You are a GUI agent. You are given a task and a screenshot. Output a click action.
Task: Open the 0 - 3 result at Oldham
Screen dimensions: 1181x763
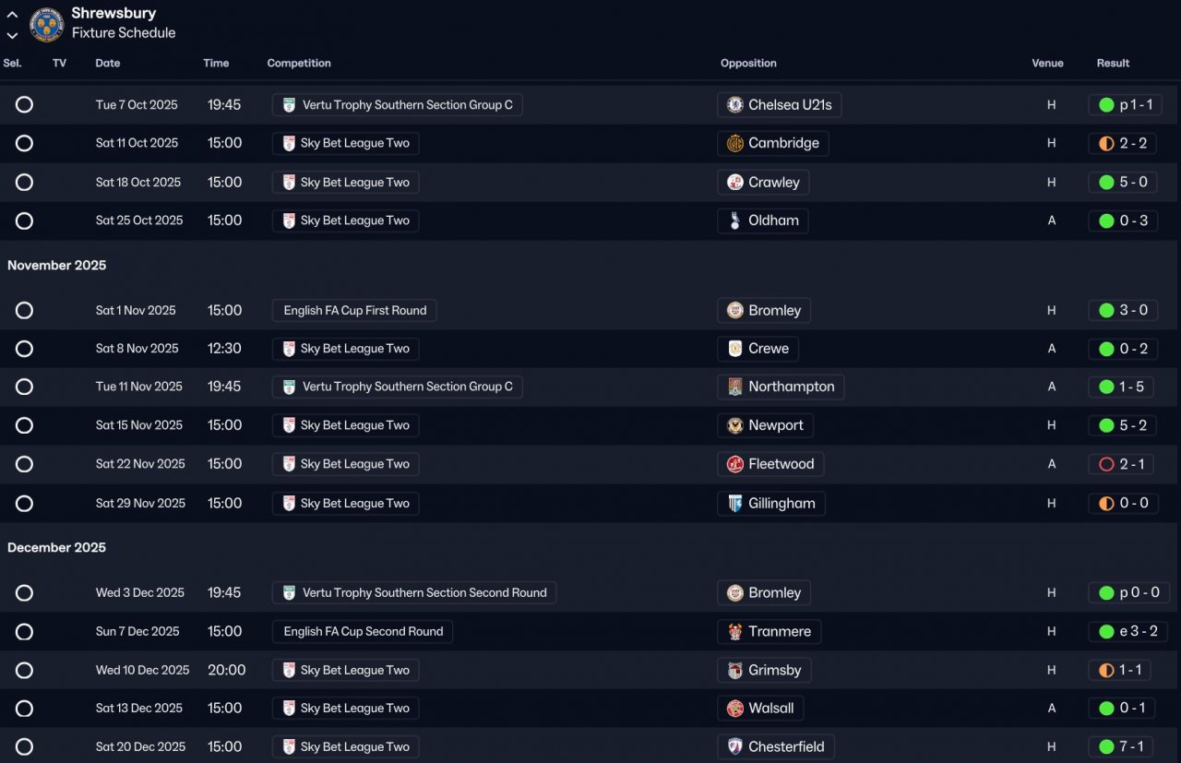(x=1123, y=221)
